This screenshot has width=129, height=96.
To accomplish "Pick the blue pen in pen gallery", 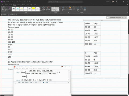I will 18,8.
